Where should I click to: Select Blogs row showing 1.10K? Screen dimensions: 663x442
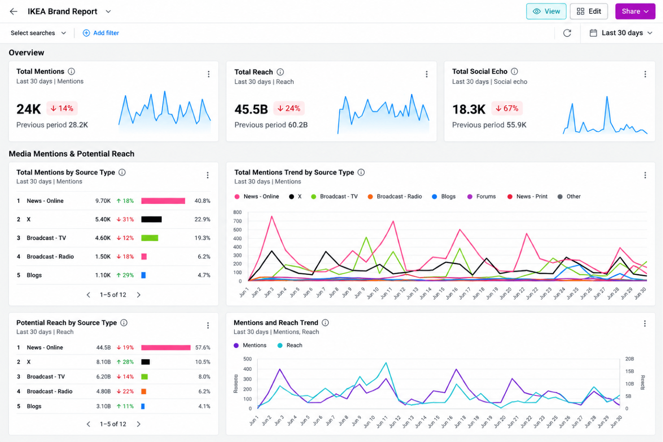[x=113, y=275]
